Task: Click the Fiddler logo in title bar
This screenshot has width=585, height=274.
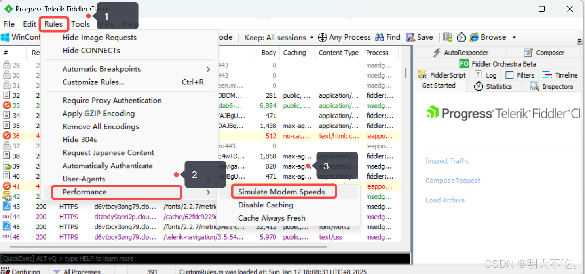Action: (8, 9)
